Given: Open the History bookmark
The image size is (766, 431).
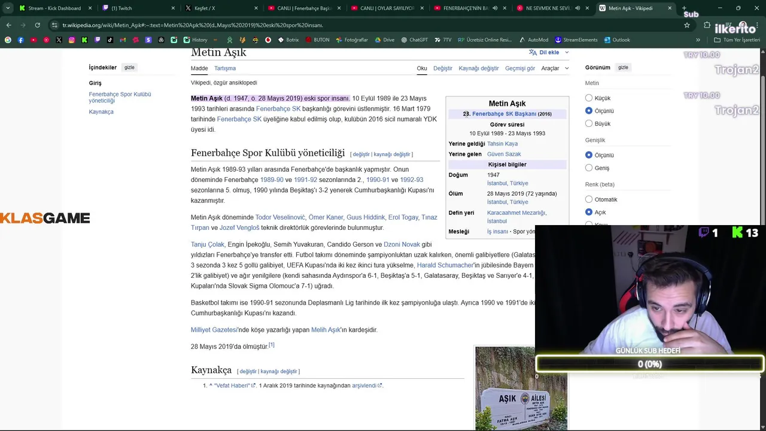Looking at the screenshot, I should 196,40.
